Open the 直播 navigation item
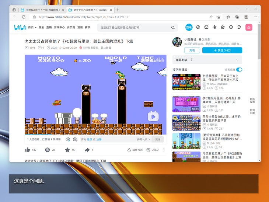 pos(49,27)
